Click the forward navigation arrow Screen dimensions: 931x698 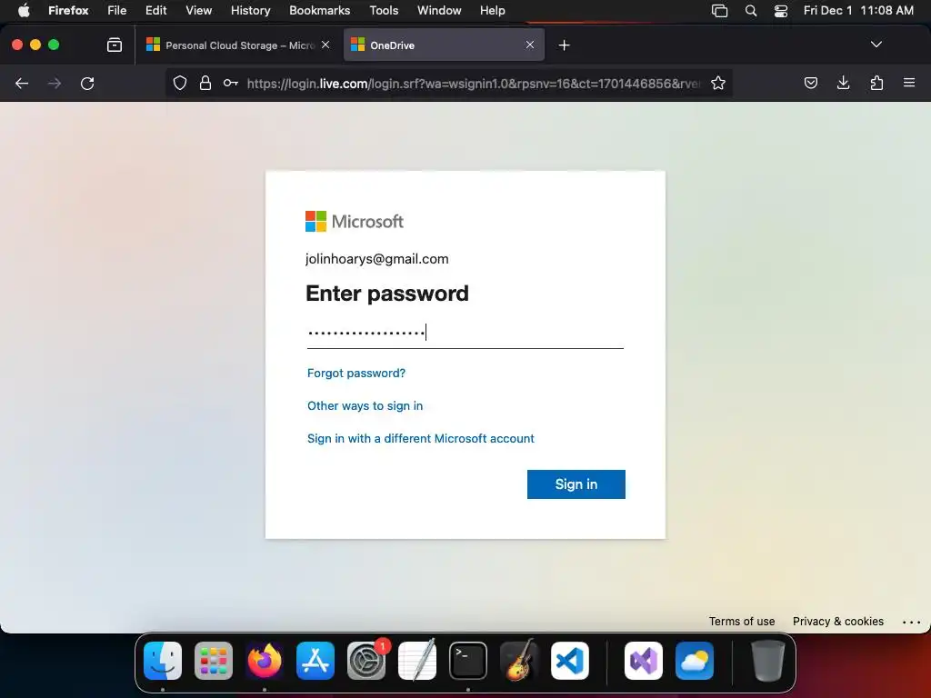click(55, 84)
